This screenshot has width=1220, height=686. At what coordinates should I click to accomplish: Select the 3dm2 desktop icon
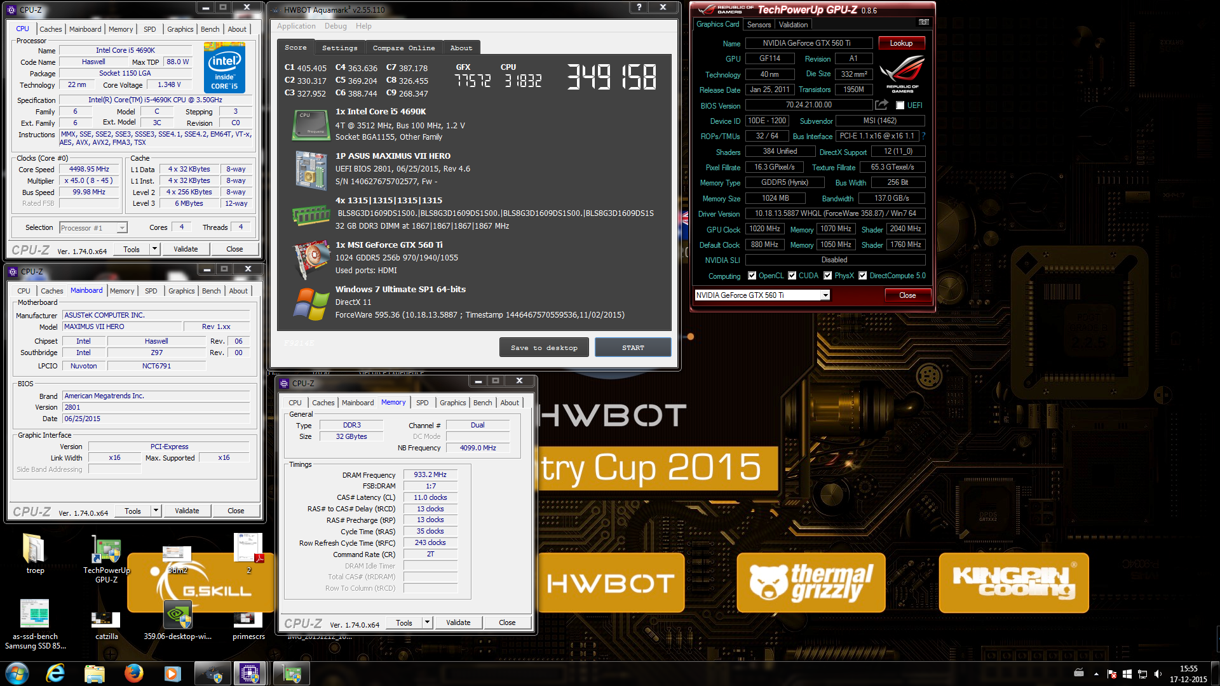(x=177, y=560)
